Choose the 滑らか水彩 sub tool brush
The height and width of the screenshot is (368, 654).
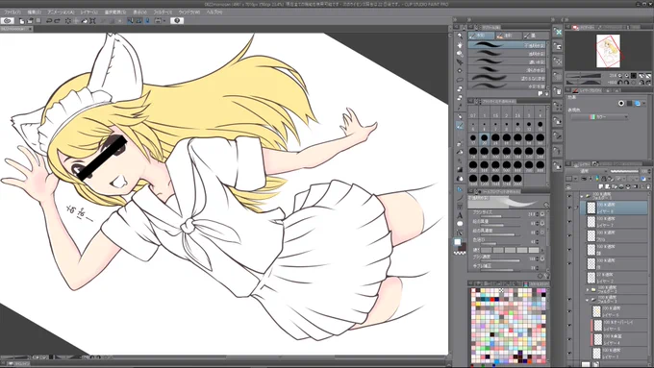pyautogui.click(x=508, y=70)
